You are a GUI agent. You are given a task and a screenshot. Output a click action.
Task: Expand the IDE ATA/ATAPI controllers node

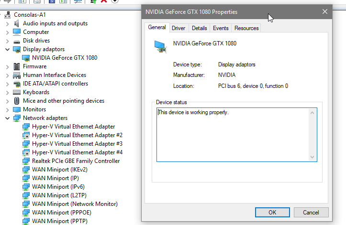pos(8,84)
